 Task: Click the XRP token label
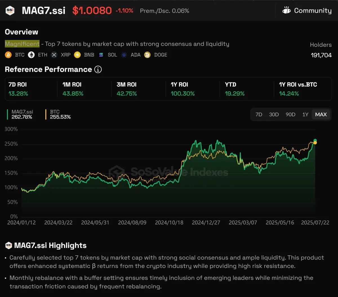click(66, 55)
